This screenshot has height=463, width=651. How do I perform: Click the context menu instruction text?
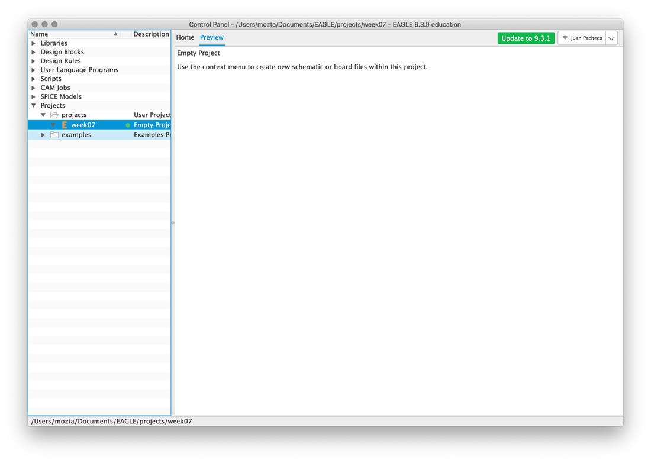(x=302, y=67)
